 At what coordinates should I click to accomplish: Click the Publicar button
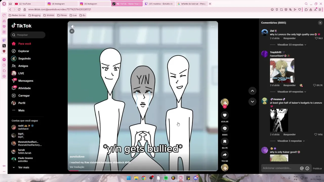tap(317, 168)
